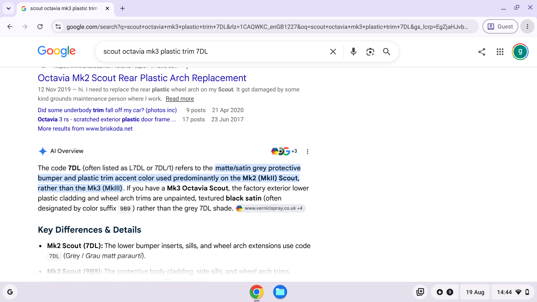Open the Google apps grid
The width and height of the screenshot is (537, 302).
pyautogui.click(x=500, y=52)
